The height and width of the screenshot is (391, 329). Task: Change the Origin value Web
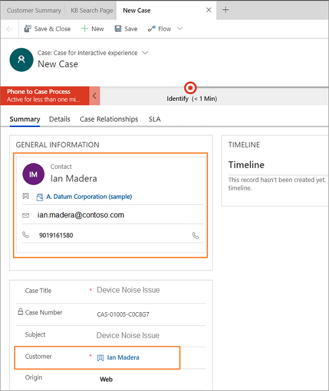pyautogui.click(x=106, y=380)
